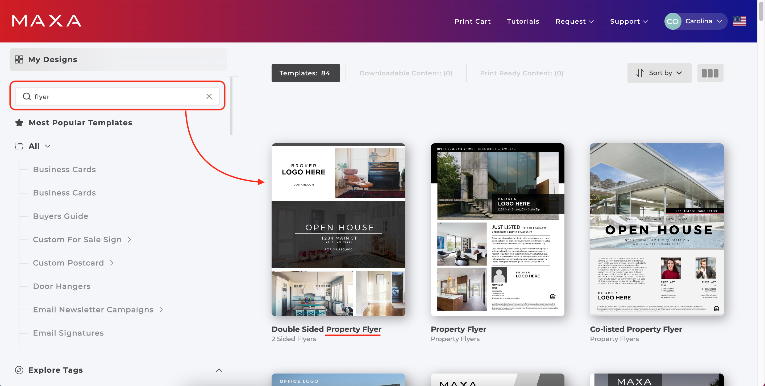
Task: Select first Business Cards category
Action: 64,169
